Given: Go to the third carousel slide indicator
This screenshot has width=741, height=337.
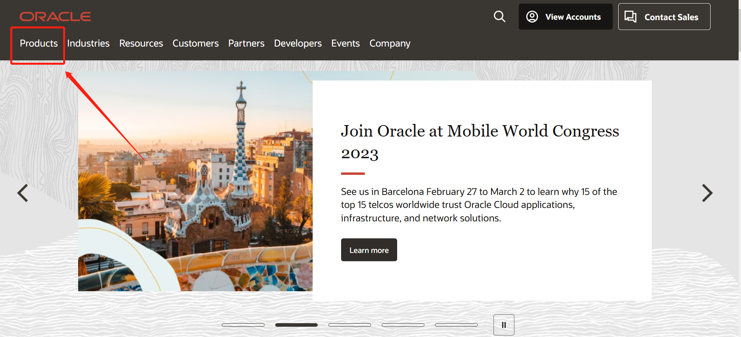Looking at the screenshot, I should (350, 325).
